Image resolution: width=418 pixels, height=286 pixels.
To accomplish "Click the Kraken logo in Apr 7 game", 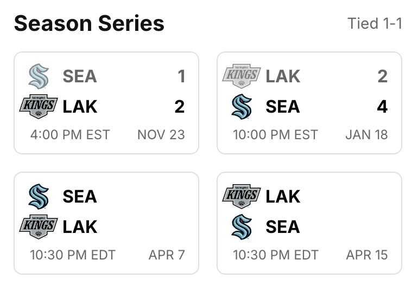I will (39, 196).
